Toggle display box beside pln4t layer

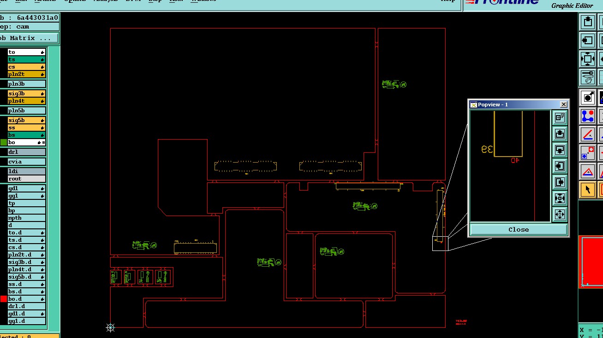click(4, 101)
